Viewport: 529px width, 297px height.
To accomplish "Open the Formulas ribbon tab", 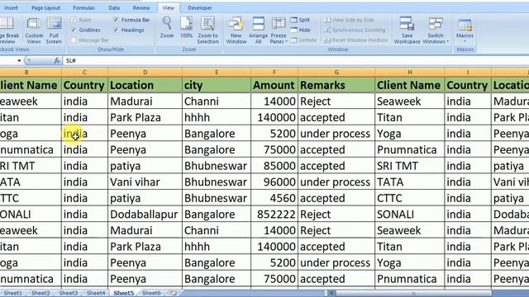I will (x=83, y=7).
